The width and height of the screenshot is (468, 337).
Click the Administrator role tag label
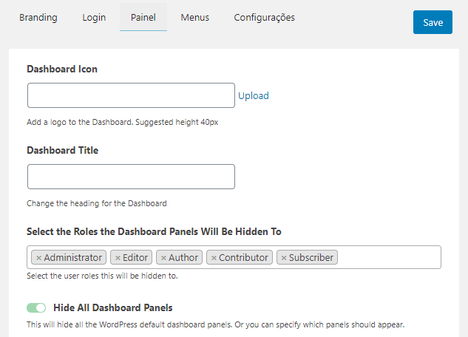tap(73, 258)
